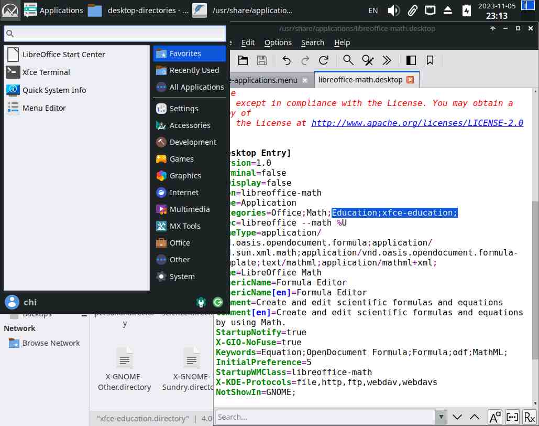Toggle whole word matching in search bar

coord(512,417)
